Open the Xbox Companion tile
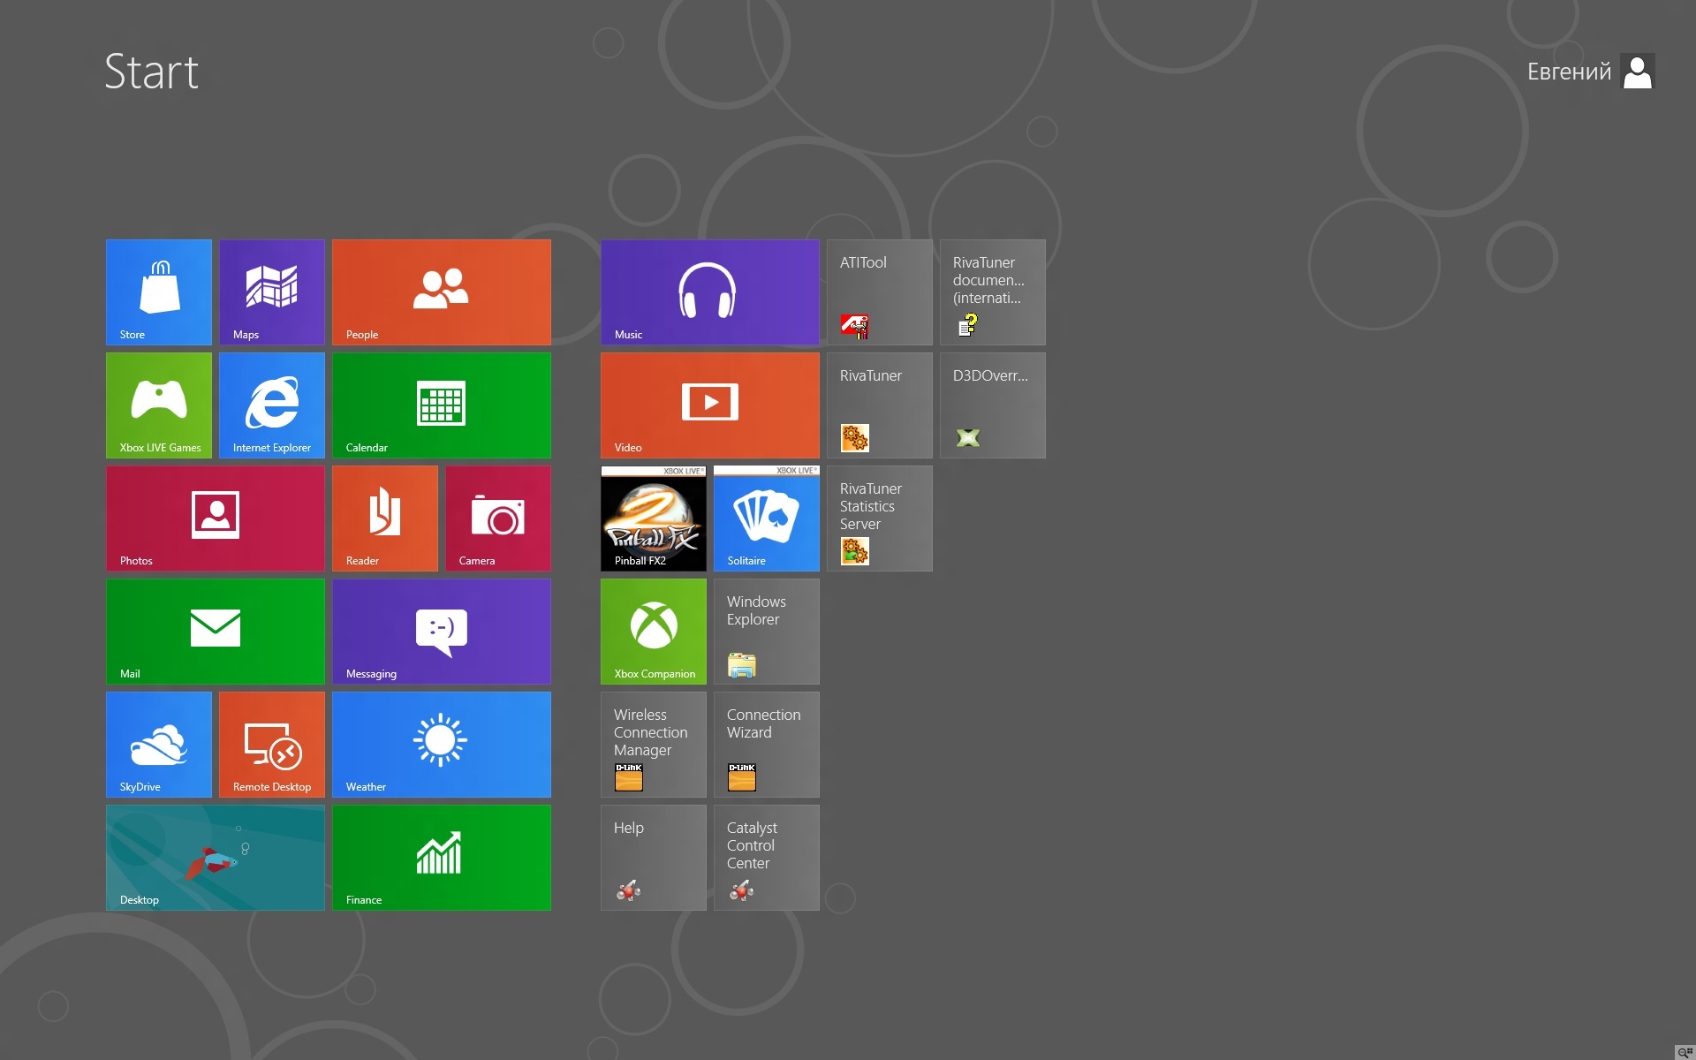This screenshot has width=1696, height=1060. (654, 632)
